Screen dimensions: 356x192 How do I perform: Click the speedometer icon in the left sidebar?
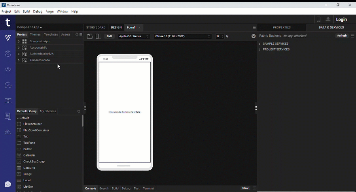click(8, 85)
